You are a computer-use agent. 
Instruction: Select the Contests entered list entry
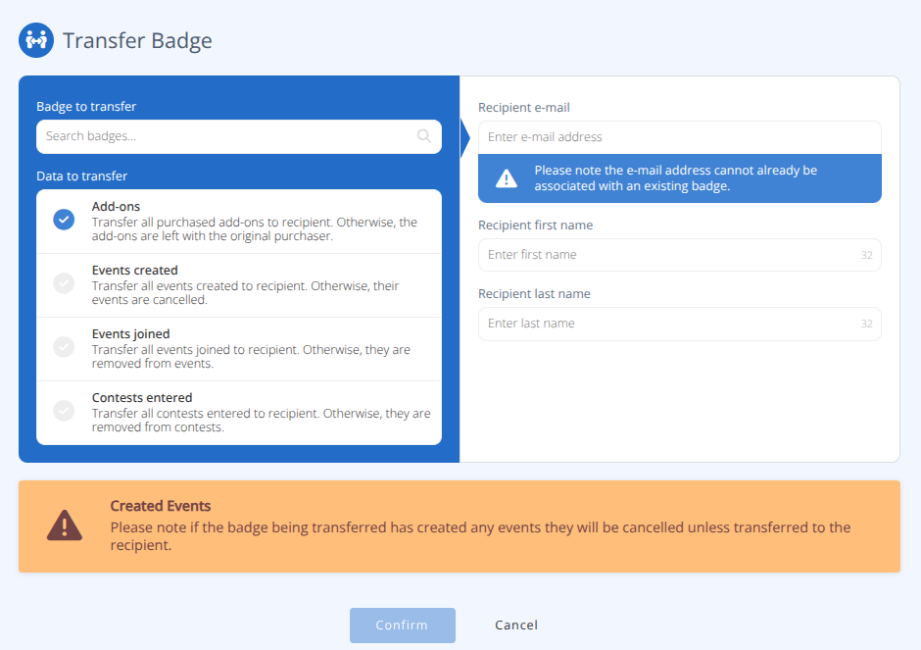240,412
